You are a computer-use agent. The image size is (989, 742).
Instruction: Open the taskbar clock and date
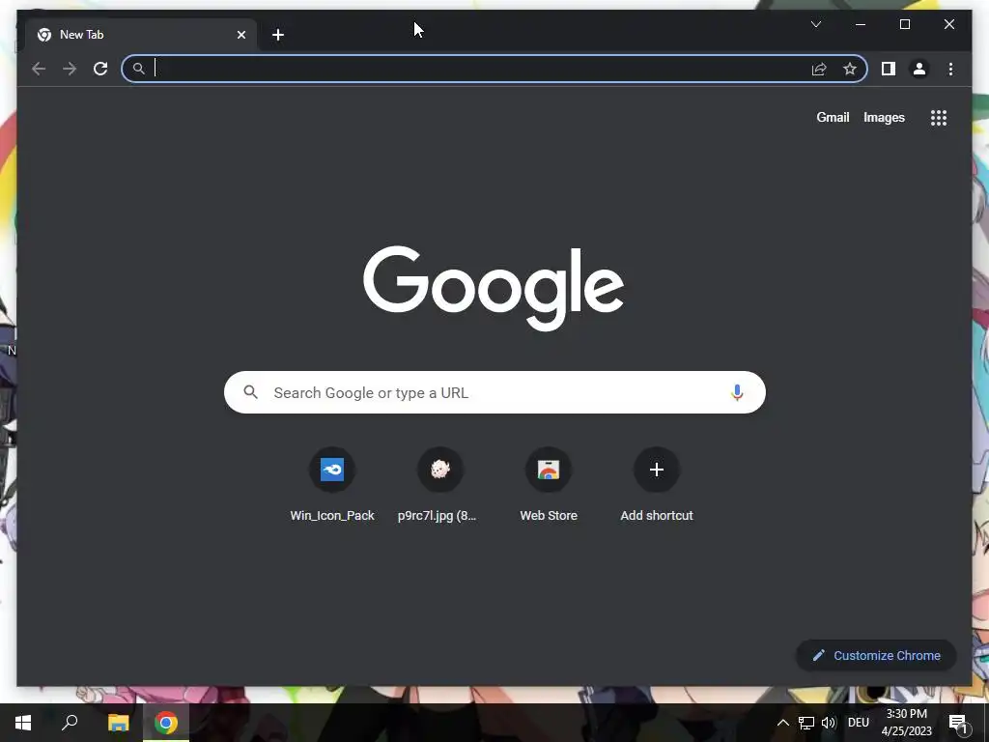pyautogui.click(x=906, y=723)
